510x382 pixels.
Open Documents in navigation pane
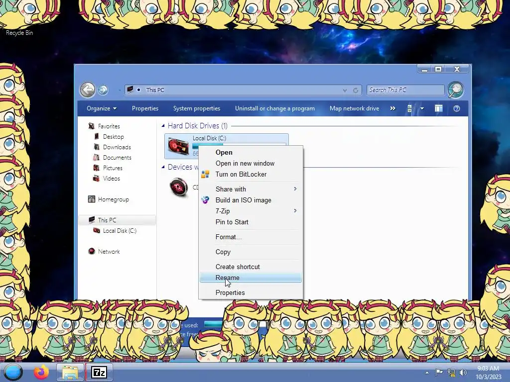117,158
